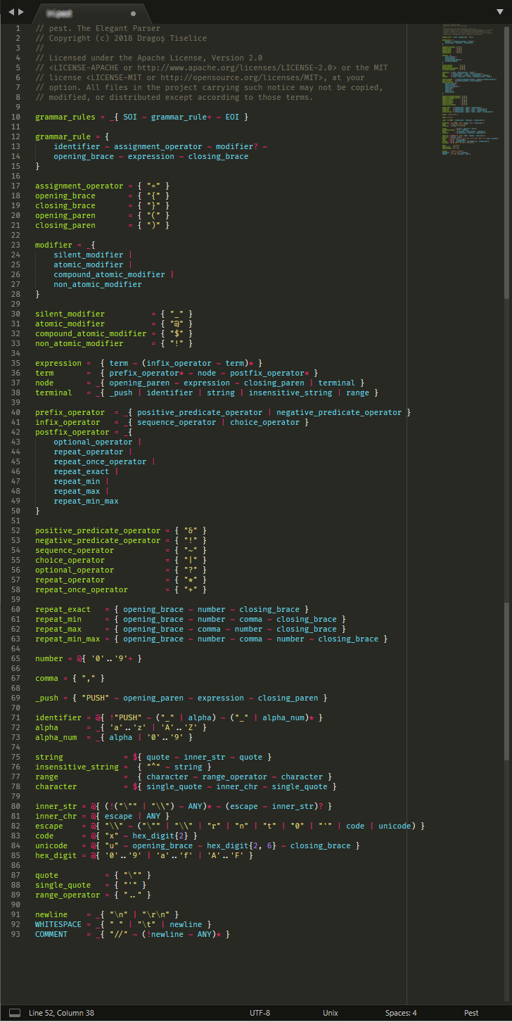Click the copyright comment on line 2
Viewport: 512px width, 1022px height.
click(105, 38)
